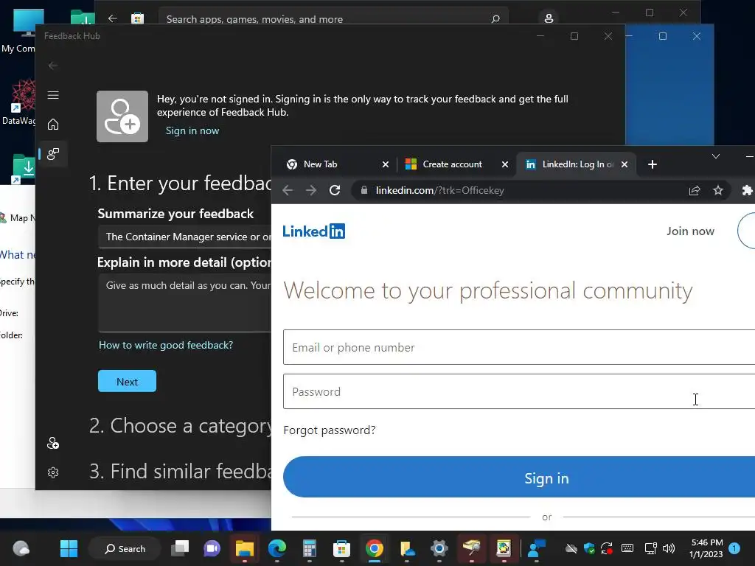Share this page icon in address bar
The height and width of the screenshot is (566, 755).
[695, 191]
